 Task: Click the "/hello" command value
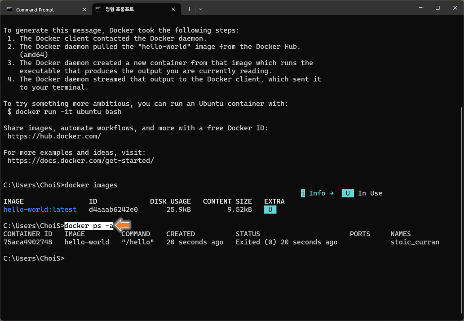(138, 242)
